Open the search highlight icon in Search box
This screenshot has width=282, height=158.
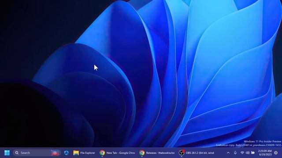[55, 153]
